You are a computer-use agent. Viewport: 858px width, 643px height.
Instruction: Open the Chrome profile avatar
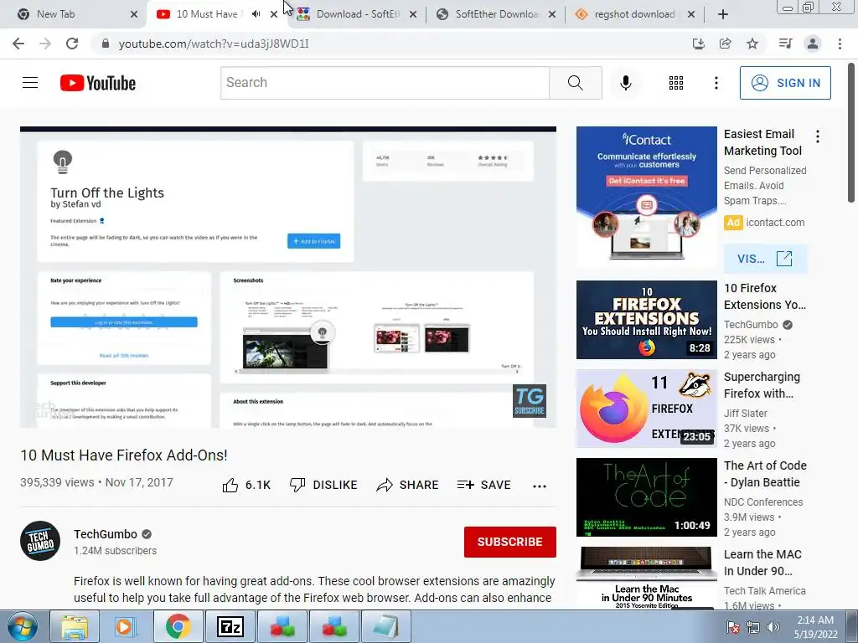[813, 44]
